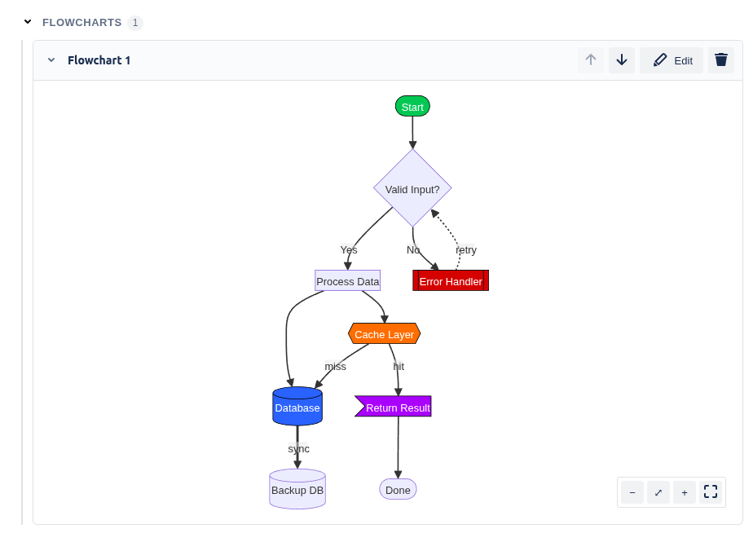The image size is (753, 542).
Task: Collapse the FLOWCHARTS section chevron
Action: (x=28, y=22)
